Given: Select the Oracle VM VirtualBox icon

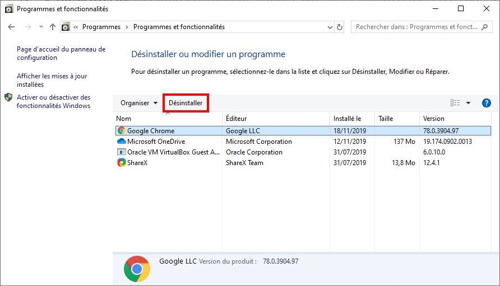Looking at the screenshot, I should coord(122,152).
